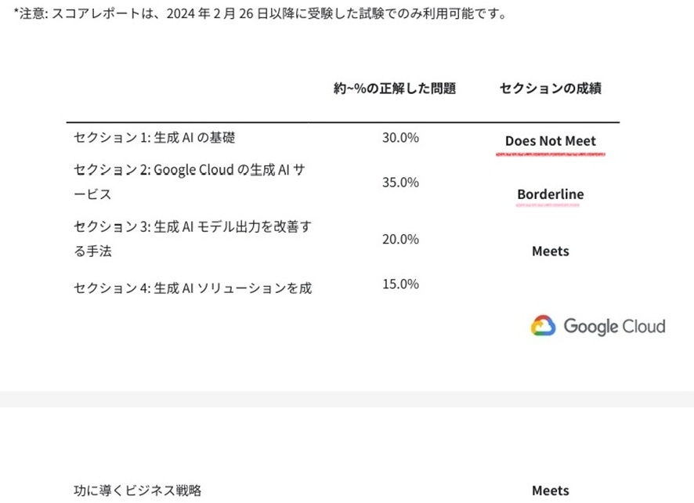Screen dimensions: 694x503
Task: Click the horizontal divider under the table headers
Action: point(342,123)
